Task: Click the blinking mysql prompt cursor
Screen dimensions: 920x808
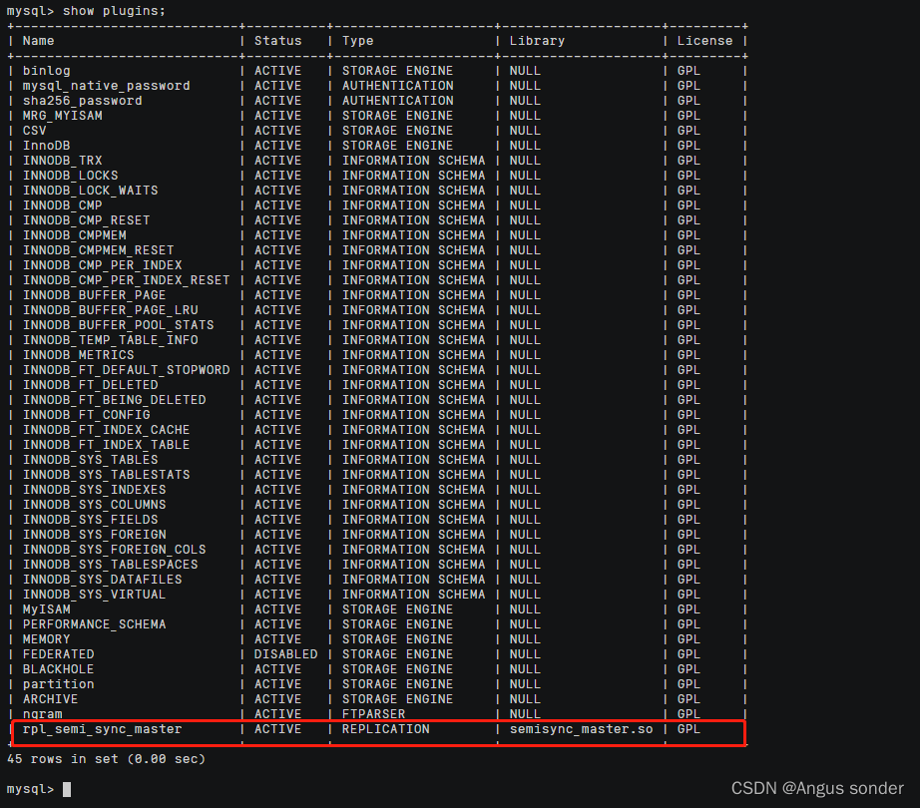Action: point(66,787)
